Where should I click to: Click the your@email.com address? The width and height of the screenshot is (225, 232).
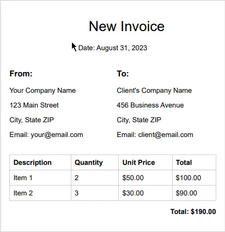(x=57, y=135)
